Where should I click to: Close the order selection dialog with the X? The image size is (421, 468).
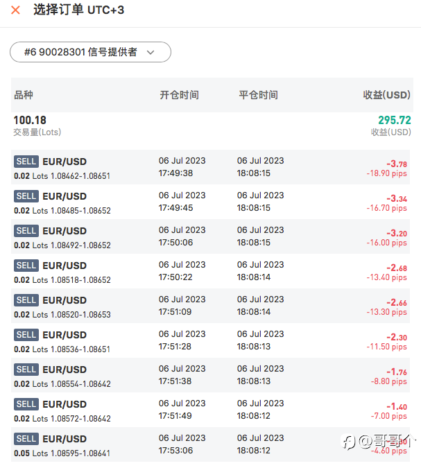coord(15,10)
